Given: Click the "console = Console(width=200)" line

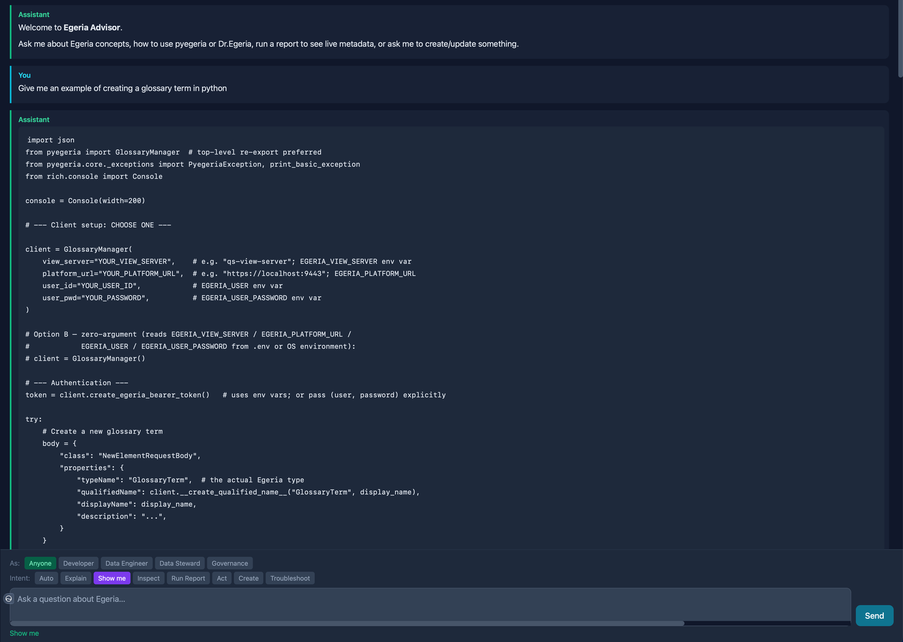Looking at the screenshot, I should [85, 200].
